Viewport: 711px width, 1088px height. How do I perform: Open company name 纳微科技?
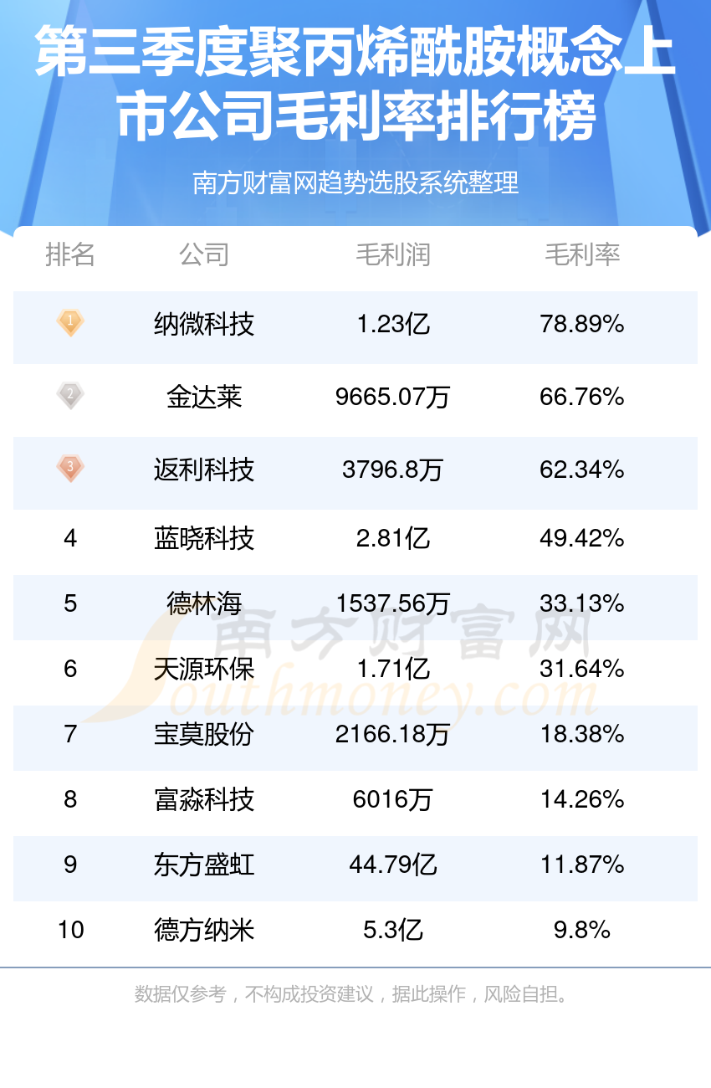[204, 324]
